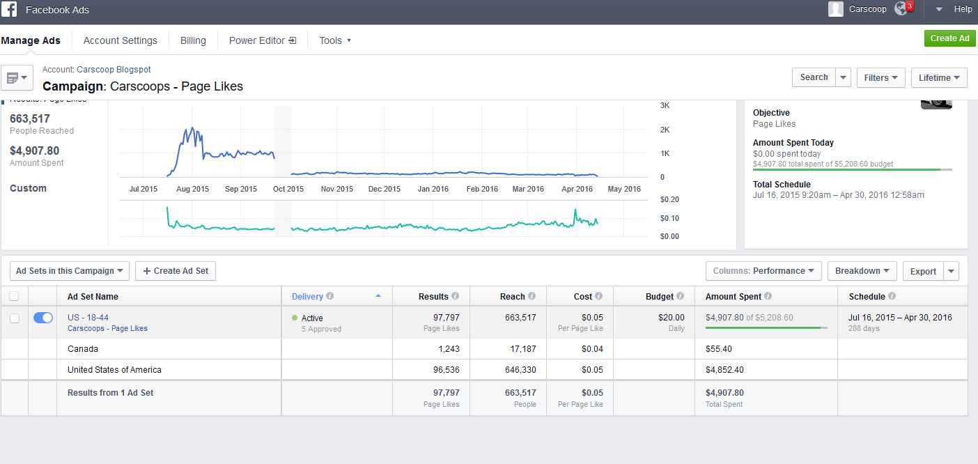The width and height of the screenshot is (978, 464).
Task: Open the campaign view selector icon
Action: point(17,77)
